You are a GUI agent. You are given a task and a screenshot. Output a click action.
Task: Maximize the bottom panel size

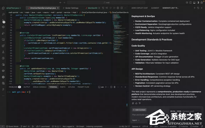[x=122, y=87]
